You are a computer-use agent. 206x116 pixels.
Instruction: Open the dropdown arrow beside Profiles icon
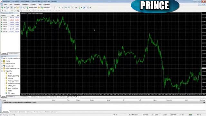click(x=9, y=8)
